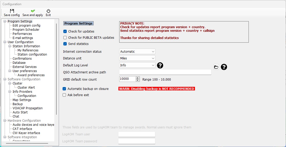Collapse Program Settings tree node
286x147 pixels.
(x=5, y=21)
